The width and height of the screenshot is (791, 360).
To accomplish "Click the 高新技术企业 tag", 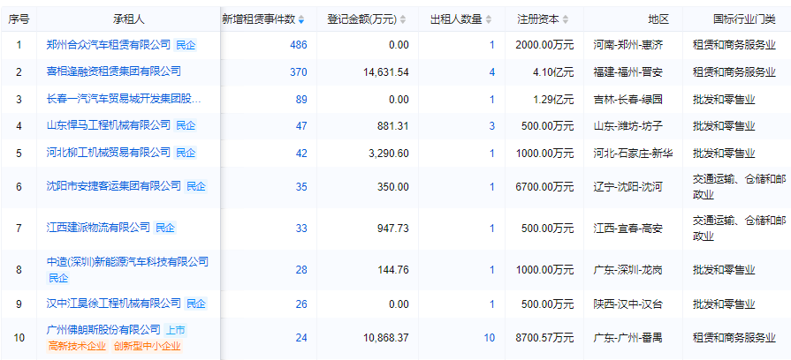I will 77,346.
